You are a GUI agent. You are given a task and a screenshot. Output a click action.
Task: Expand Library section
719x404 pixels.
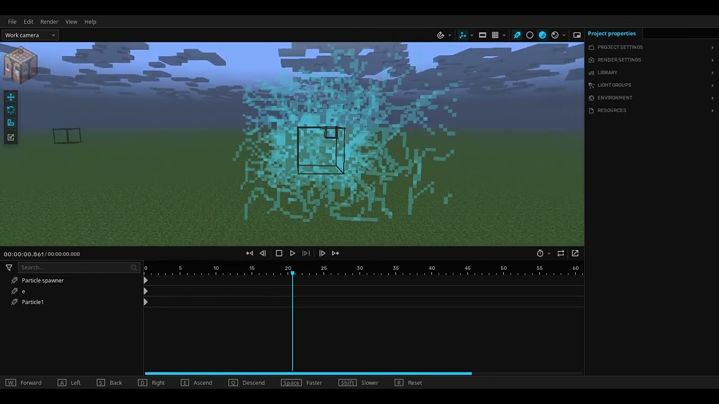(652, 72)
